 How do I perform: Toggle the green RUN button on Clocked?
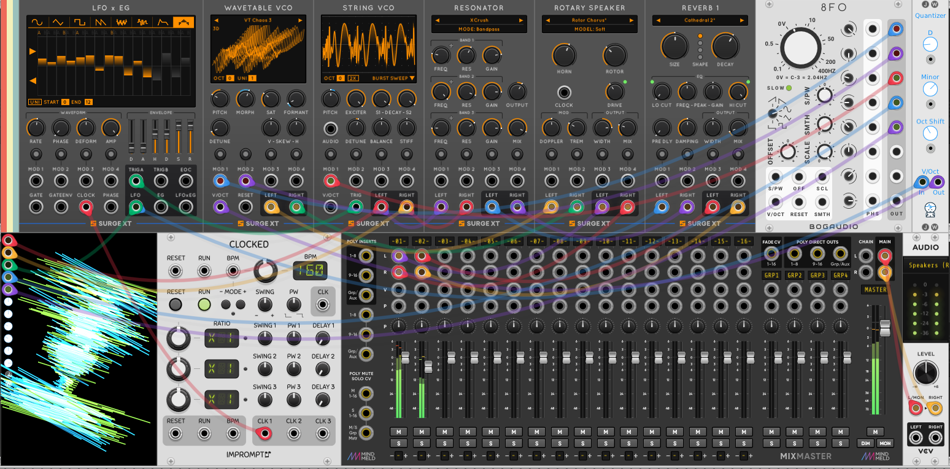click(204, 304)
